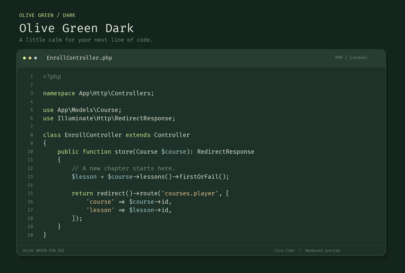Click '$lesson→id' value on line 17
Image resolution: width=405 pixels, height=273 pixels.
tap(149, 210)
